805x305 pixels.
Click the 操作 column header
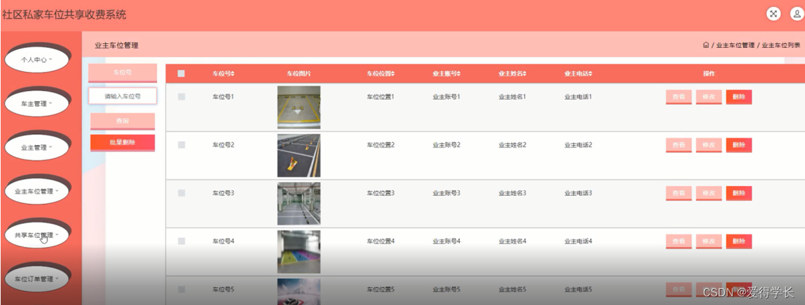pyautogui.click(x=708, y=74)
